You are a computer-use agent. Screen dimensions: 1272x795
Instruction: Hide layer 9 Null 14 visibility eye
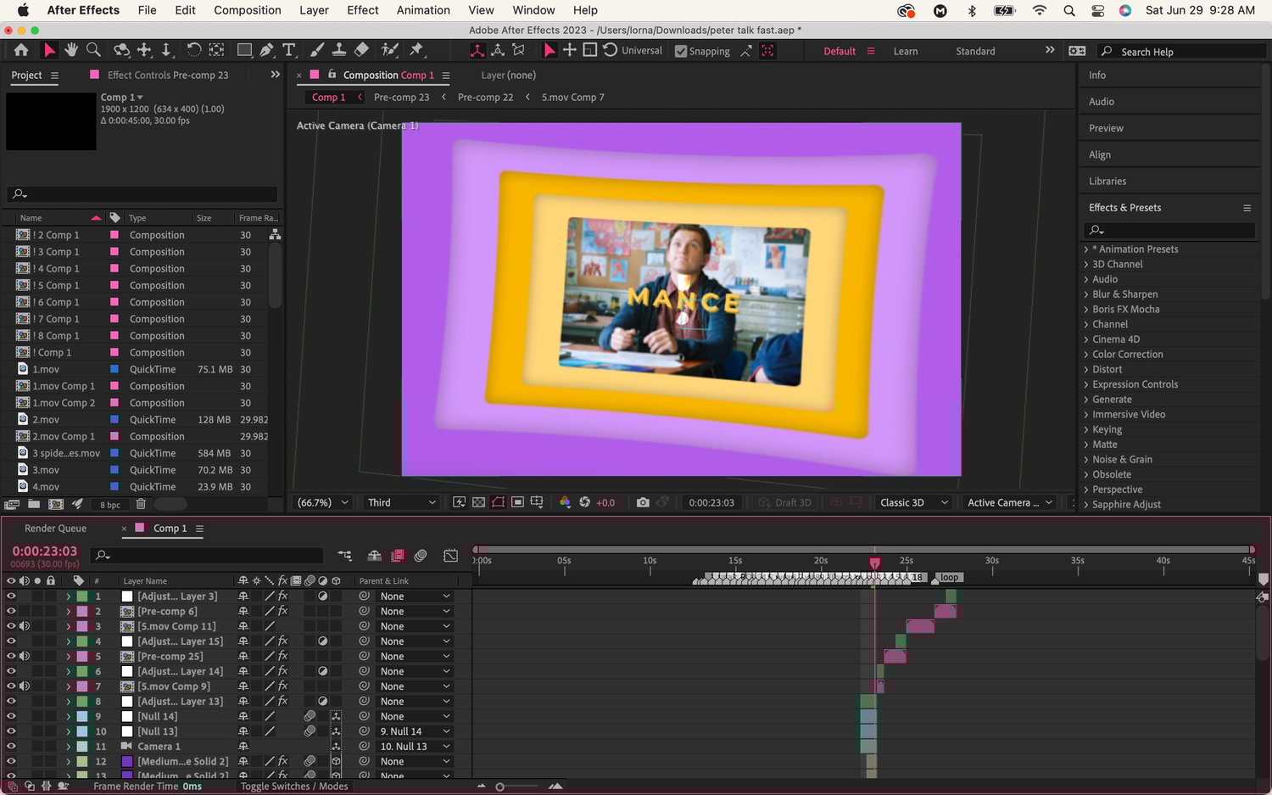11,716
